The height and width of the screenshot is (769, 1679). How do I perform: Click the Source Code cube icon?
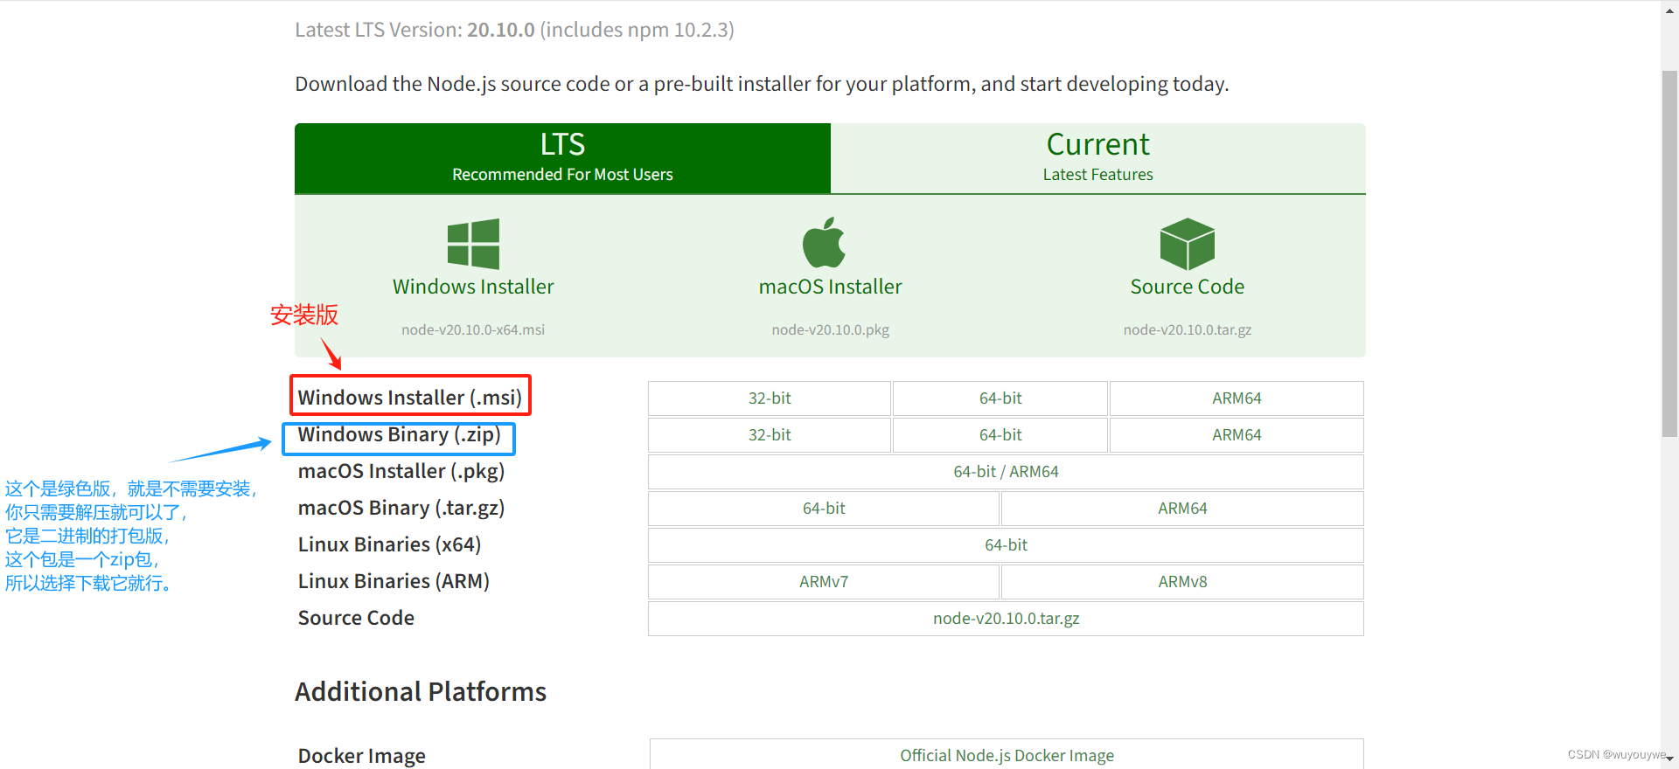tap(1187, 244)
